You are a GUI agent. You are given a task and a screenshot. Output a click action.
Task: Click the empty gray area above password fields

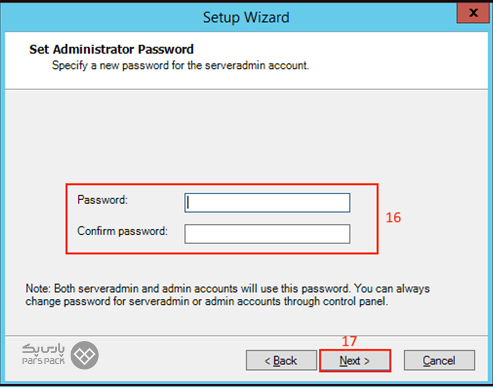tap(246, 137)
